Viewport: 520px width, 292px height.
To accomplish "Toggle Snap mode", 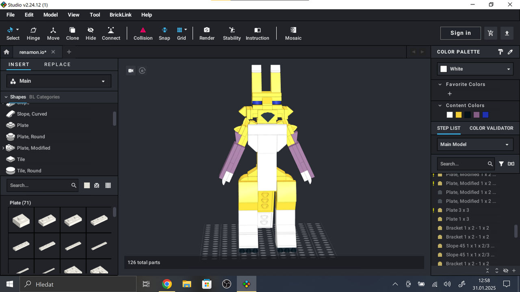I will [164, 33].
